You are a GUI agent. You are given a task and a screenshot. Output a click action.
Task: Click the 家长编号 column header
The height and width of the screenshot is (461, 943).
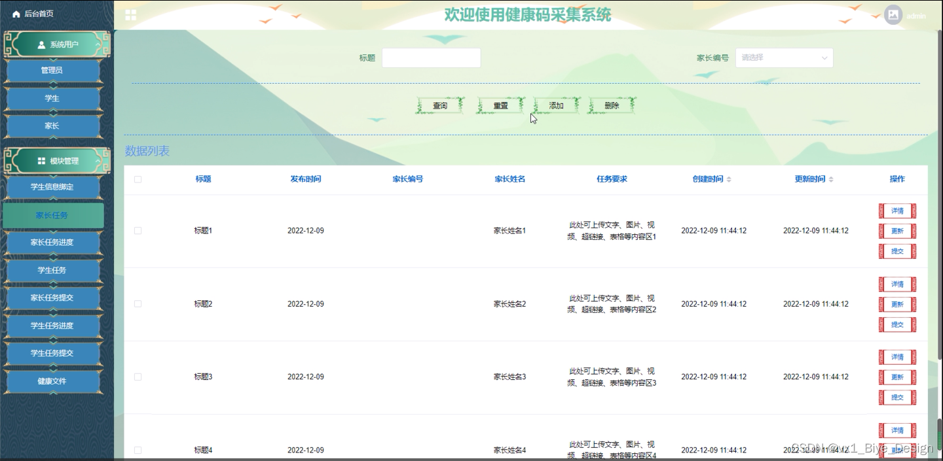[x=408, y=179]
